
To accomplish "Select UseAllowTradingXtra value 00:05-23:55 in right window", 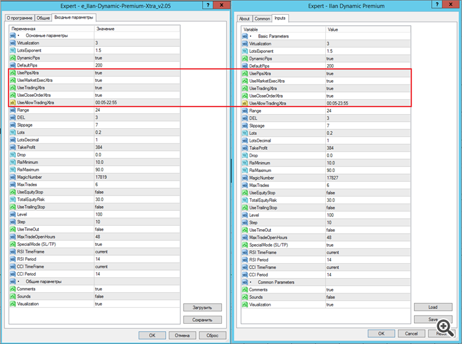I will pyautogui.click(x=338, y=103).
